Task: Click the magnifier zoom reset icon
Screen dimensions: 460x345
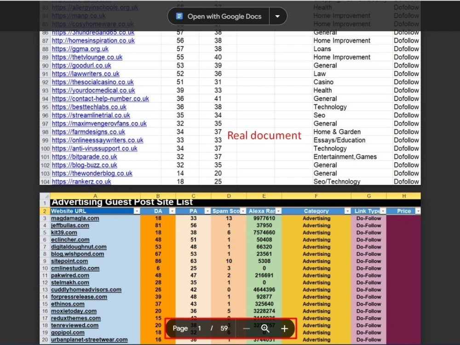Action: pos(265,328)
